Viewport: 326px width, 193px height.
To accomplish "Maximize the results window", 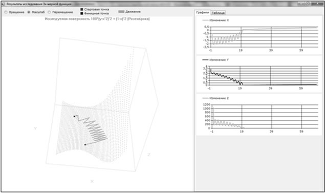I will (308, 4).
